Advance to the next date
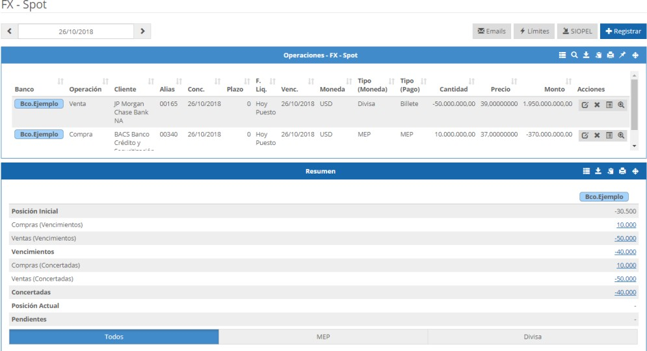 [142, 31]
